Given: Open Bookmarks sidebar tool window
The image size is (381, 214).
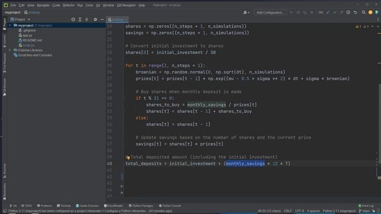Looking at the screenshot, I should [4, 191].
